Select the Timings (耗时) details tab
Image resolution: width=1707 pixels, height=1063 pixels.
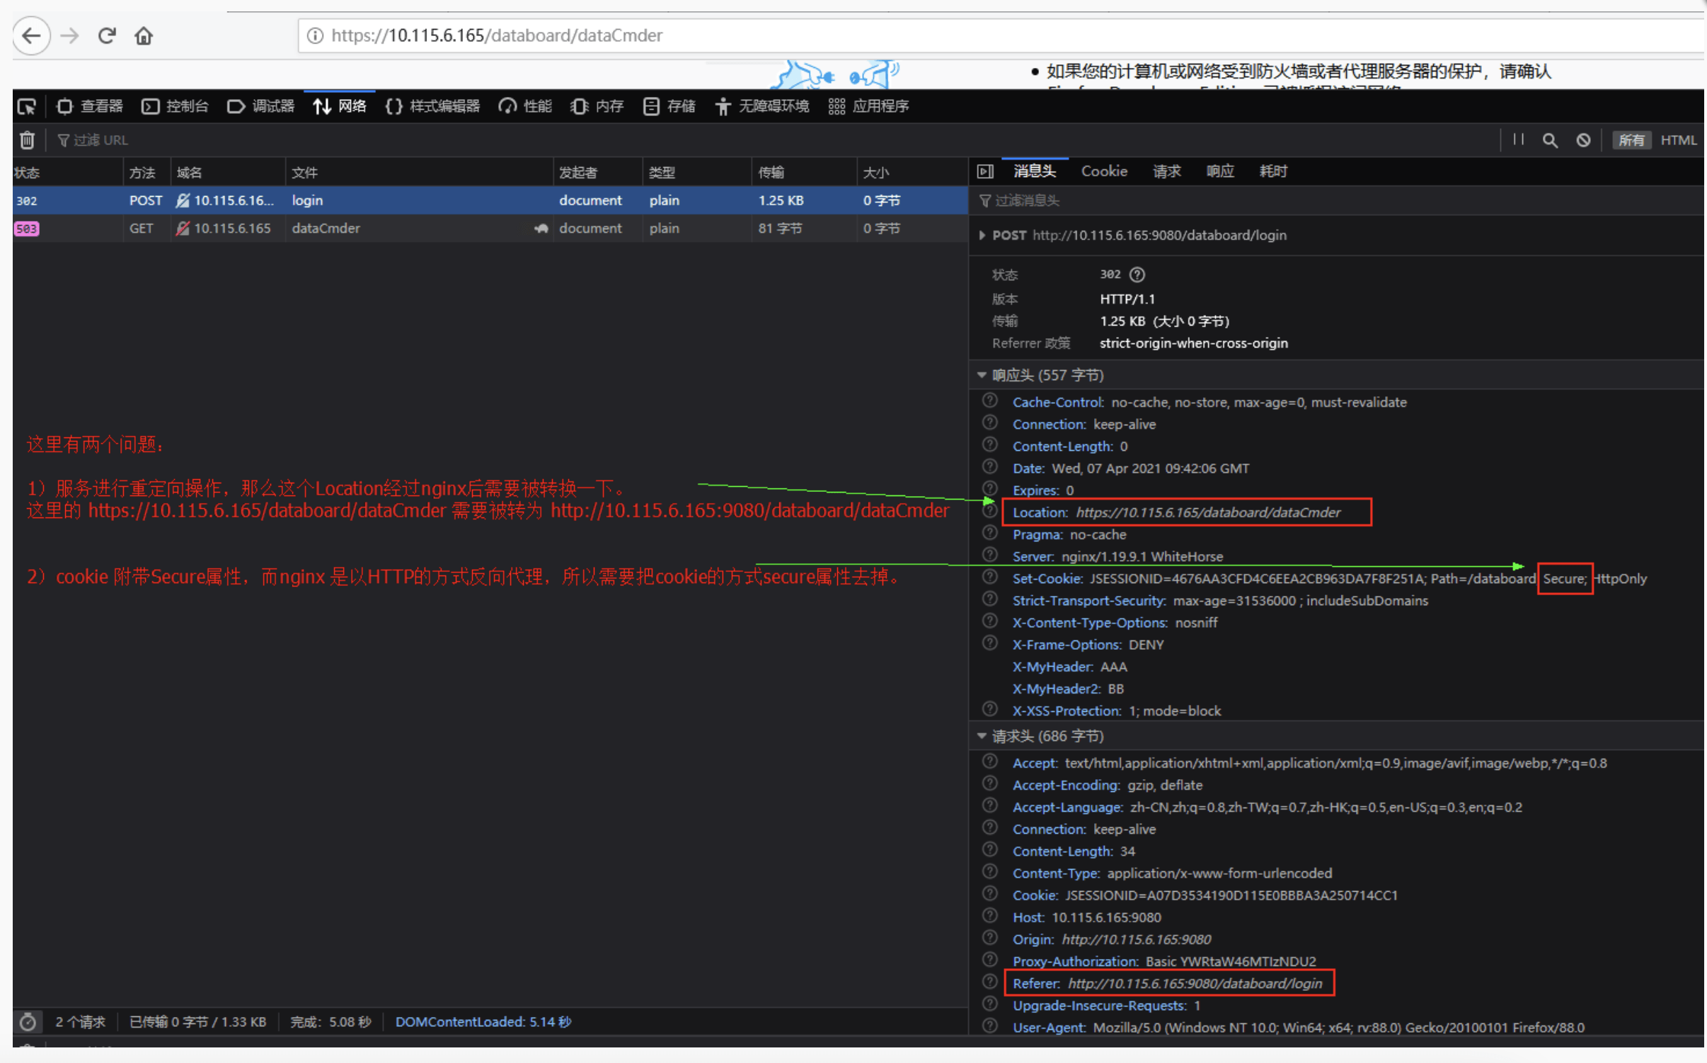coord(1273,171)
